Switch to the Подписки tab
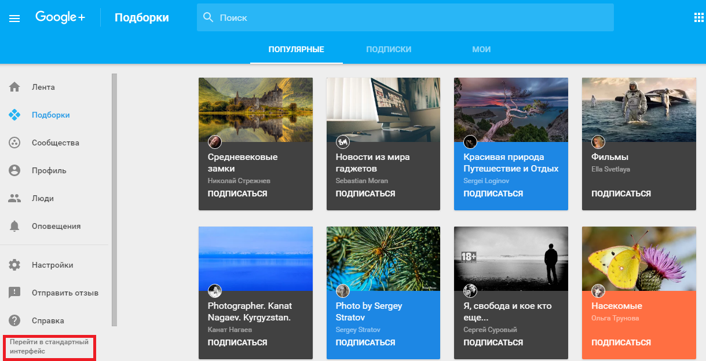 click(389, 50)
